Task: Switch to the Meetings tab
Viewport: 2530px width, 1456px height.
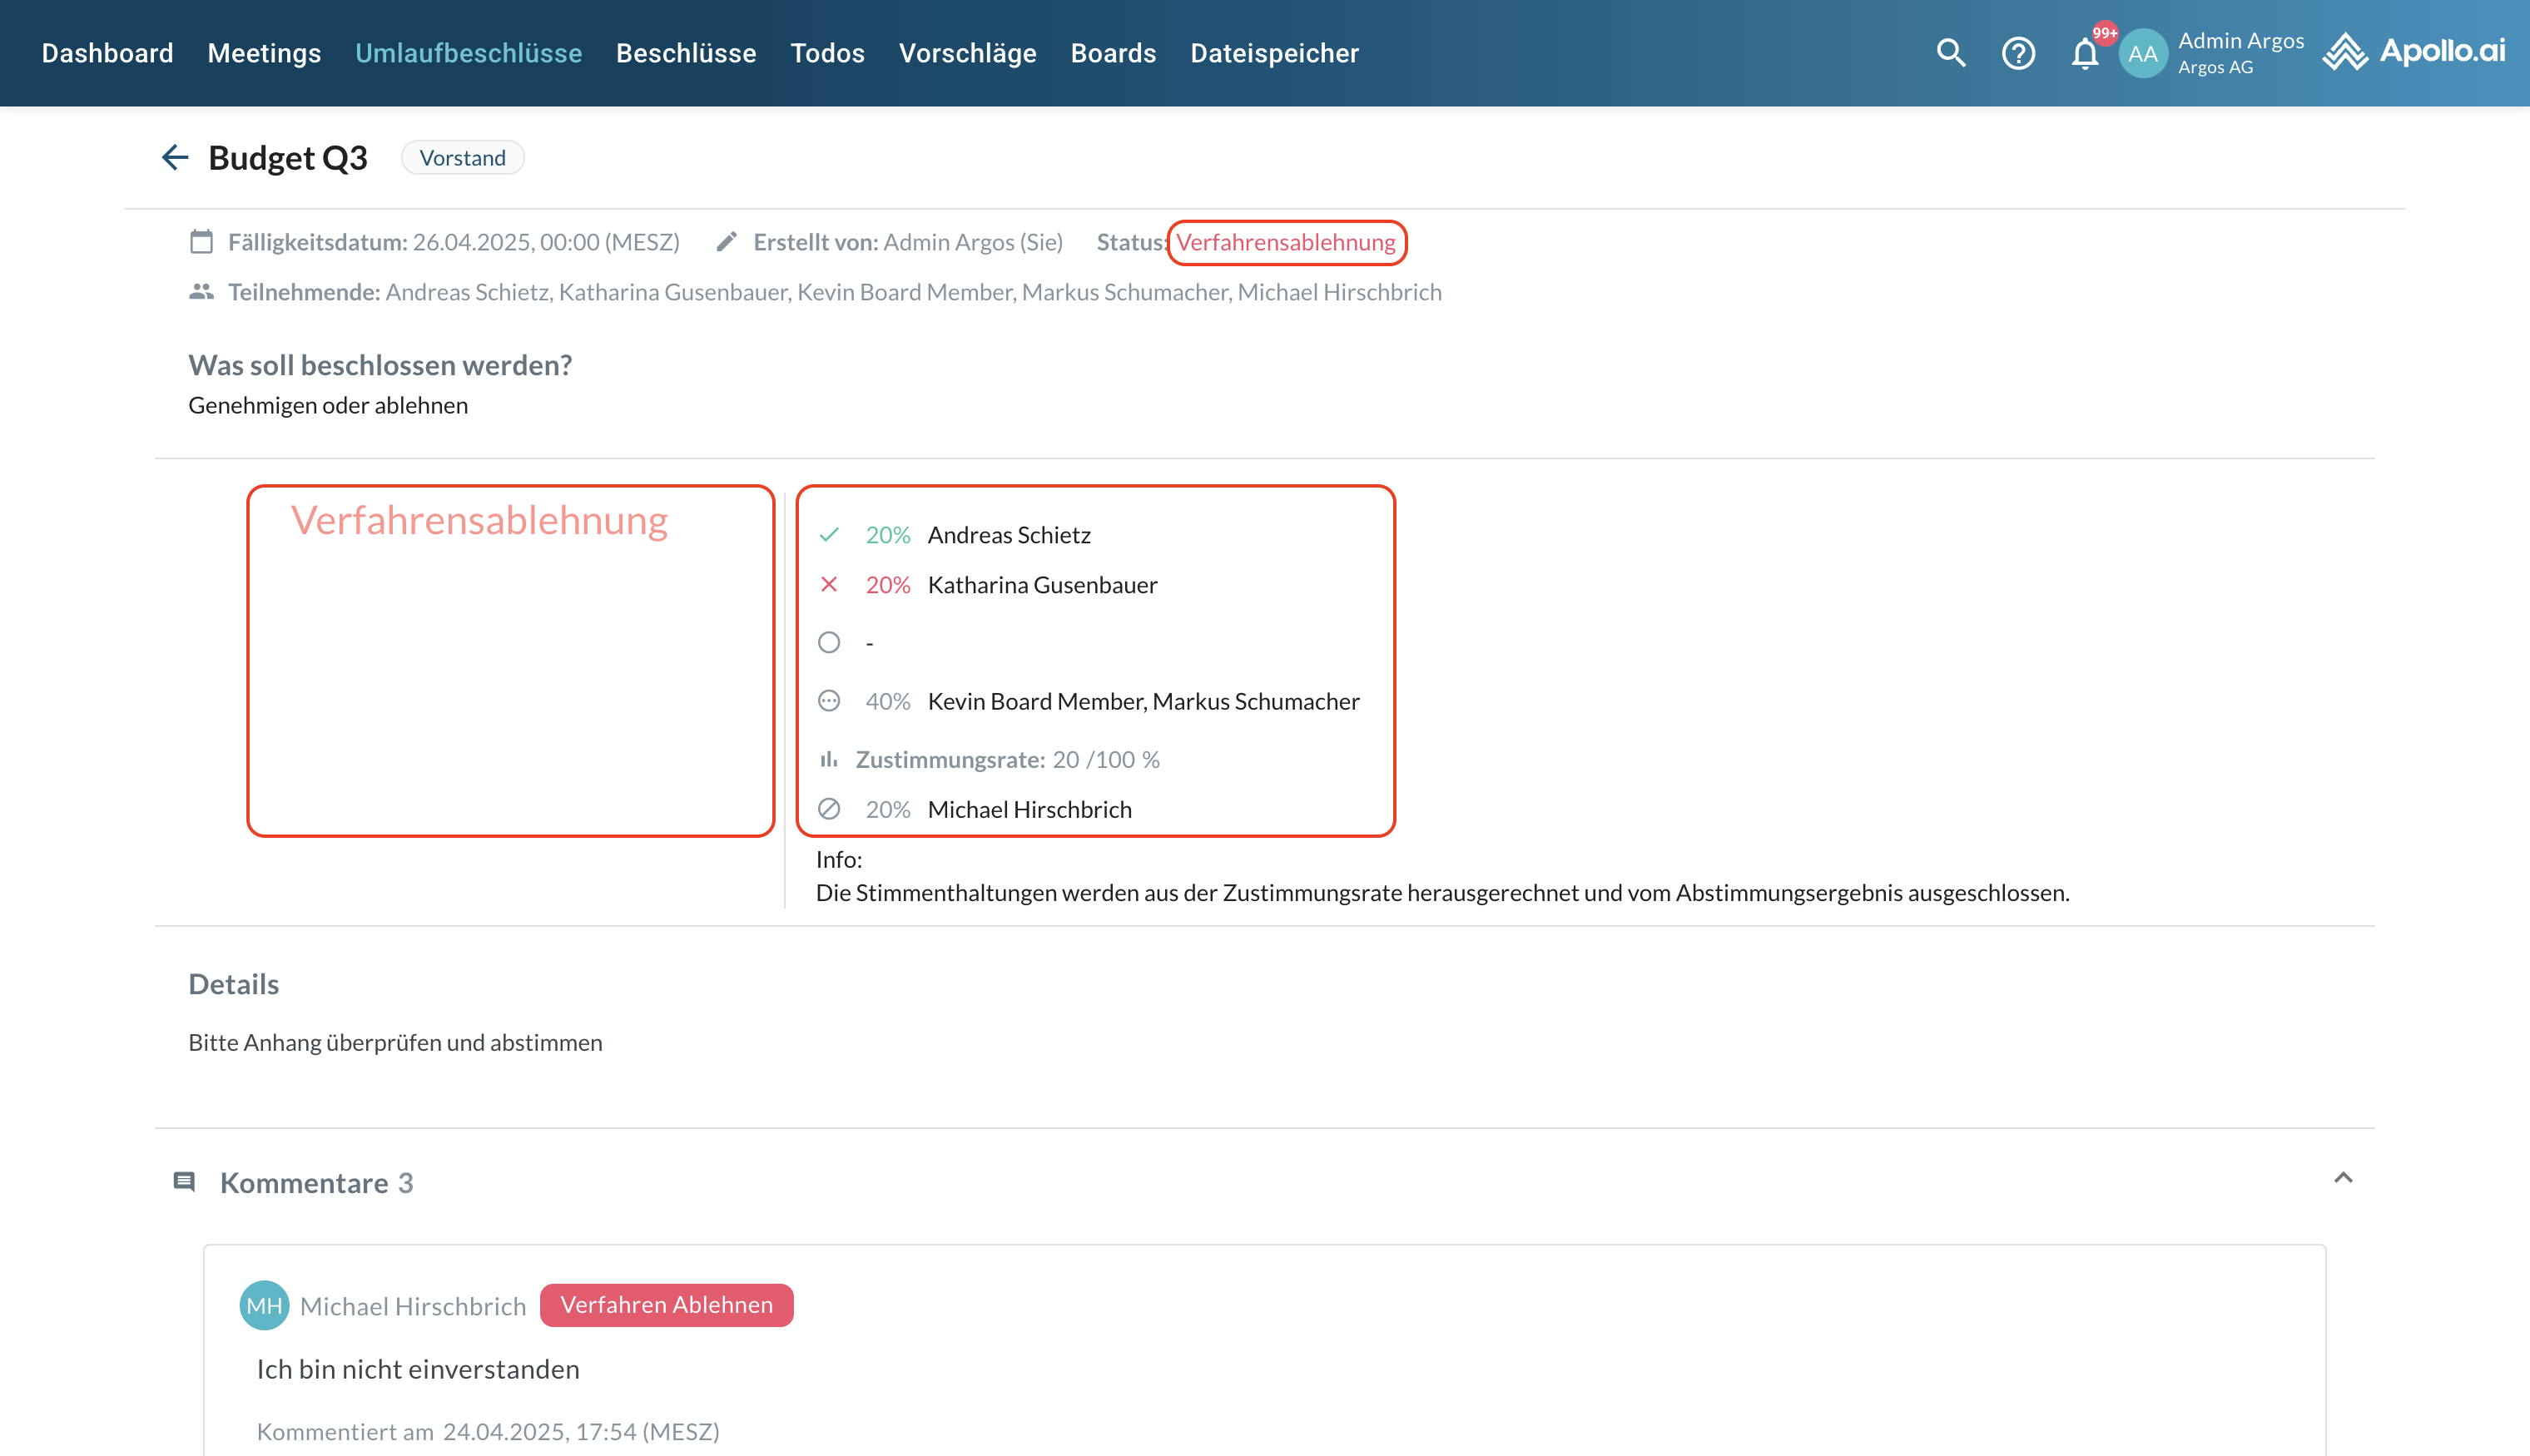Action: (x=264, y=53)
